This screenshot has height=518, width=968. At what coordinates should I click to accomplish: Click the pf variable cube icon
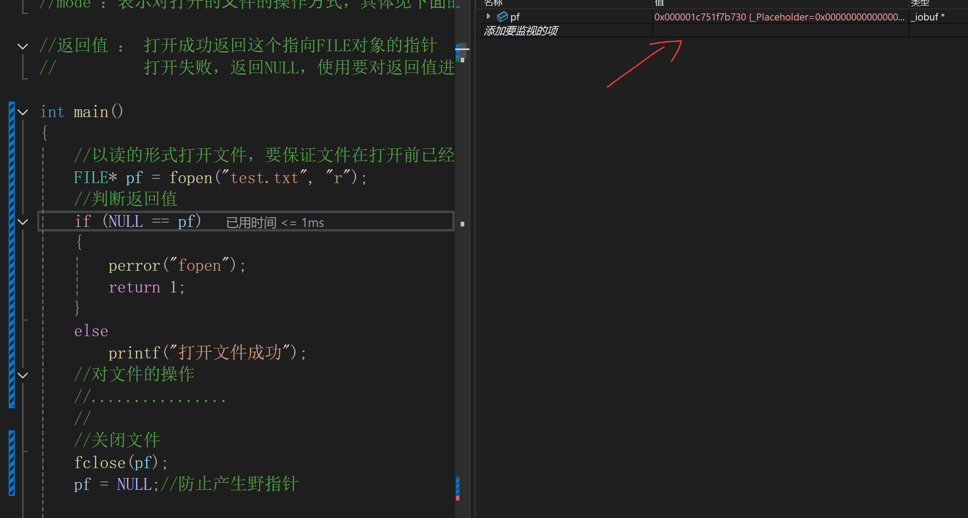point(502,17)
